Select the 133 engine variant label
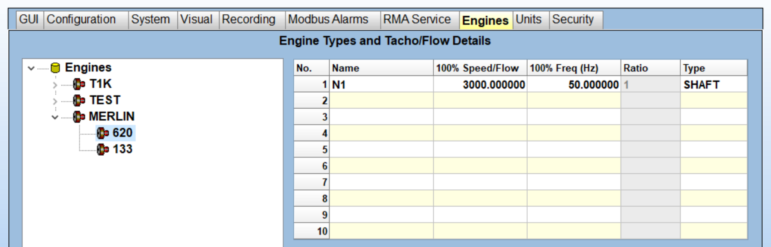The height and width of the screenshot is (247, 771). pos(123,149)
